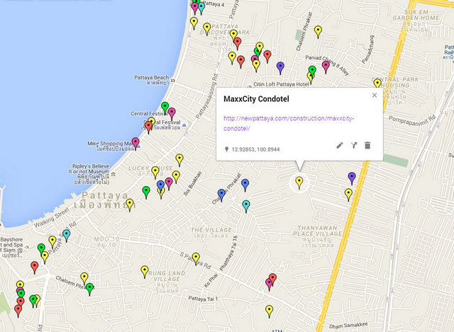Select the highlighted yellow pin under the info window
Viewport: 454px width, 332px height.
(299, 183)
